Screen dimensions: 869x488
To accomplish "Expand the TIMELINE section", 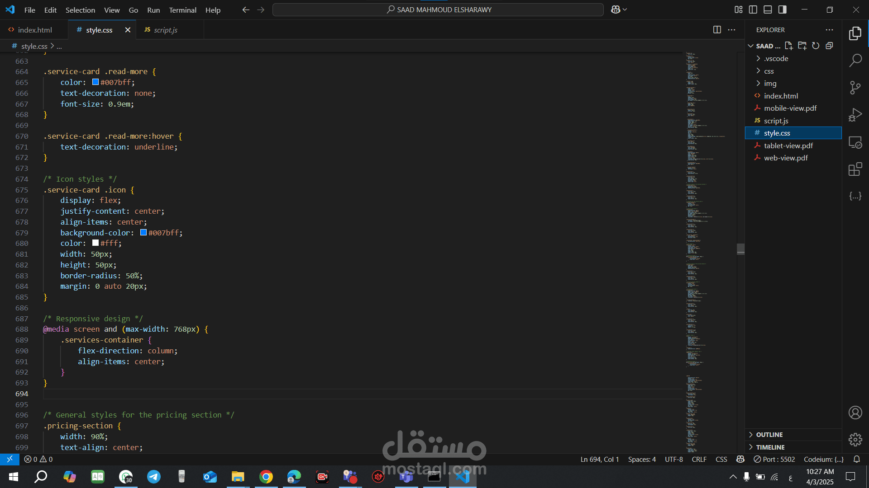I will [770, 447].
